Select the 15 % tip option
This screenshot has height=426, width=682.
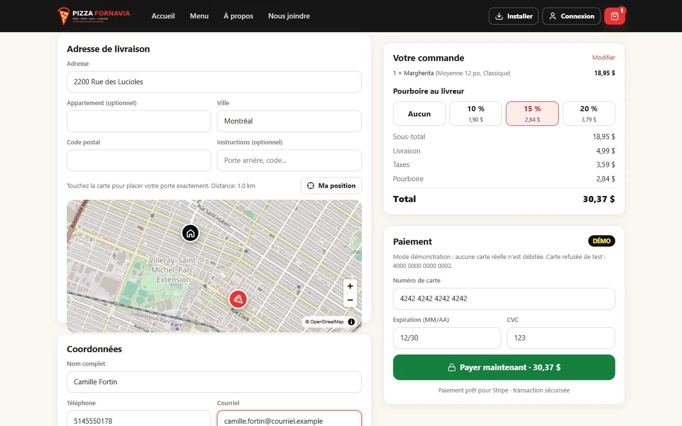(x=532, y=114)
